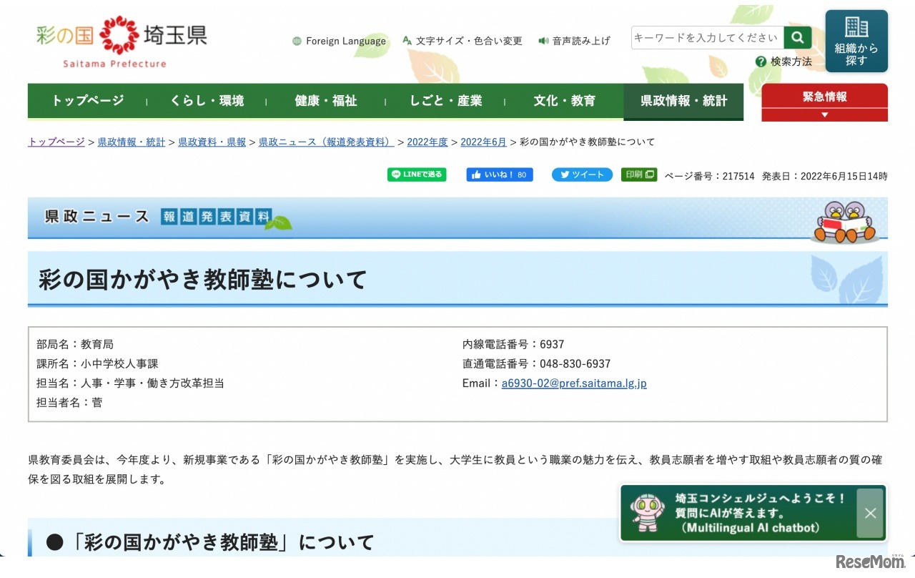
Task: Click the search magnifier icon
Action: (x=797, y=37)
